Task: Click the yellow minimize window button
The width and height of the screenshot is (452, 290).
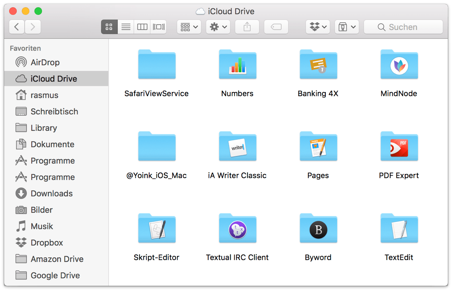Action: tap(26, 11)
